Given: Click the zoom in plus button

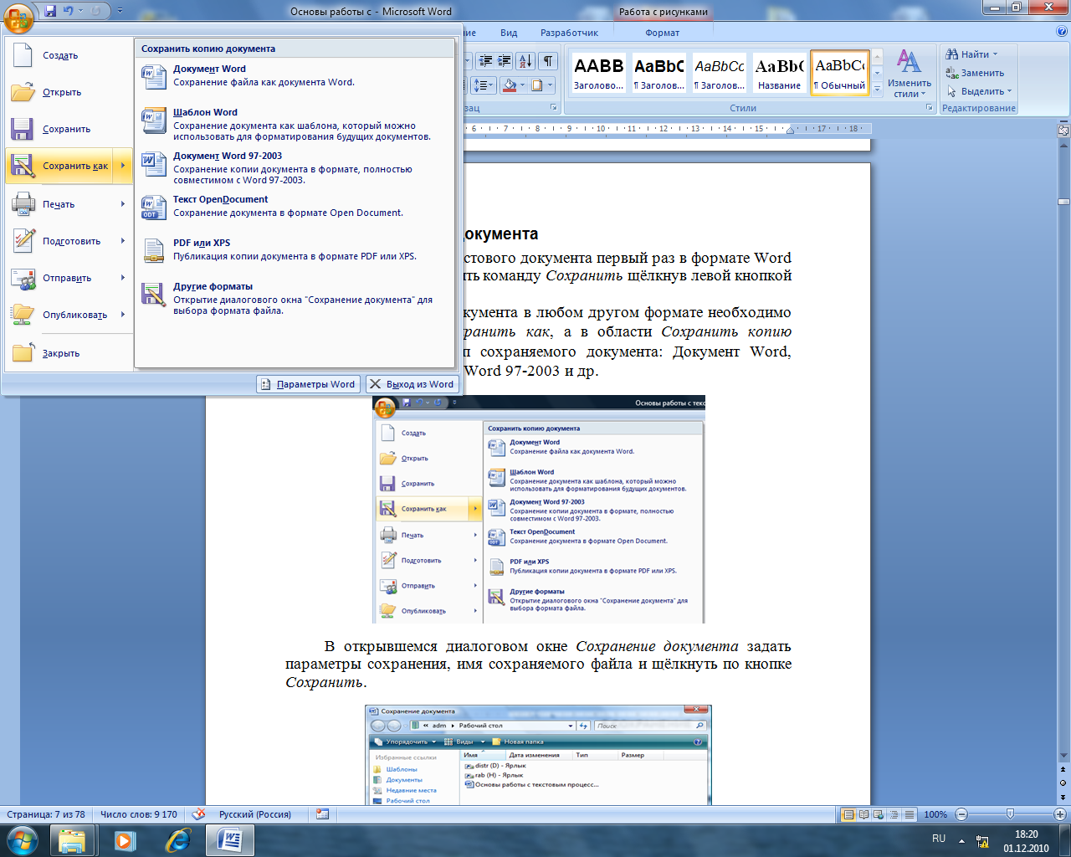Looking at the screenshot, I should click(1060, 814).
